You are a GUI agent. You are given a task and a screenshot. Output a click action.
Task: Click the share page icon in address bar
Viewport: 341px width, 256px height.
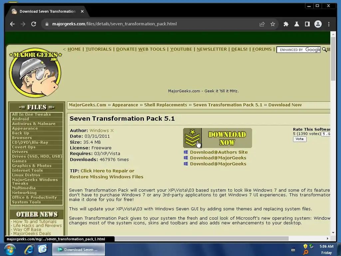tap(262, 24)
